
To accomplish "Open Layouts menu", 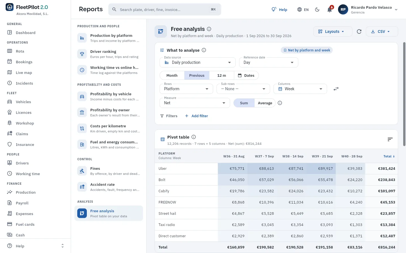I will (333, 31).
